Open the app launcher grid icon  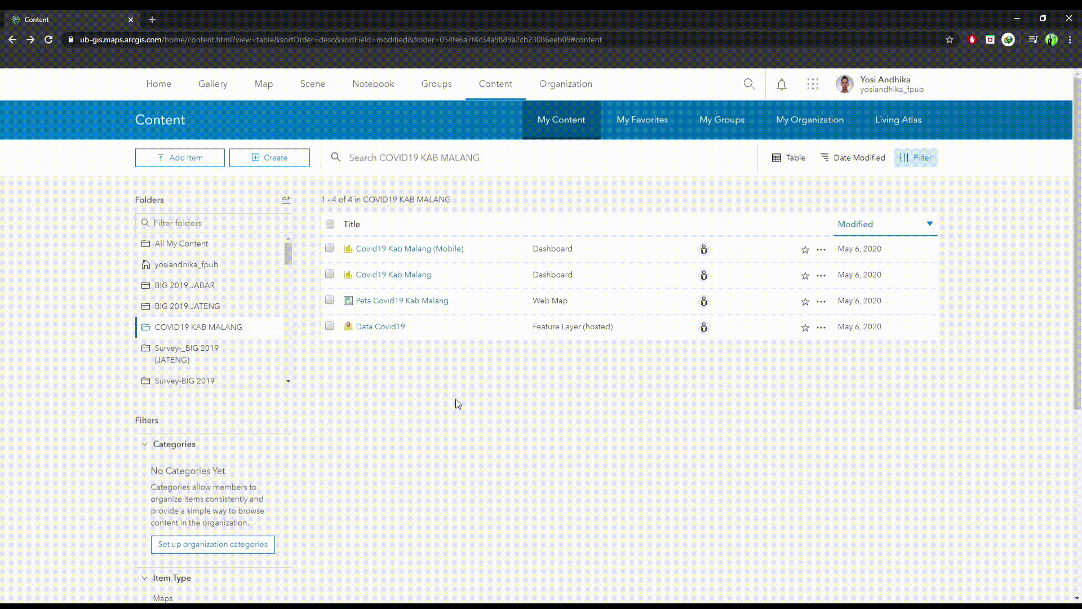pyautogui.click(x=812, y=84)
